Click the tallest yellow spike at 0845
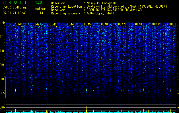179x113 pixels. pos(87,109)
